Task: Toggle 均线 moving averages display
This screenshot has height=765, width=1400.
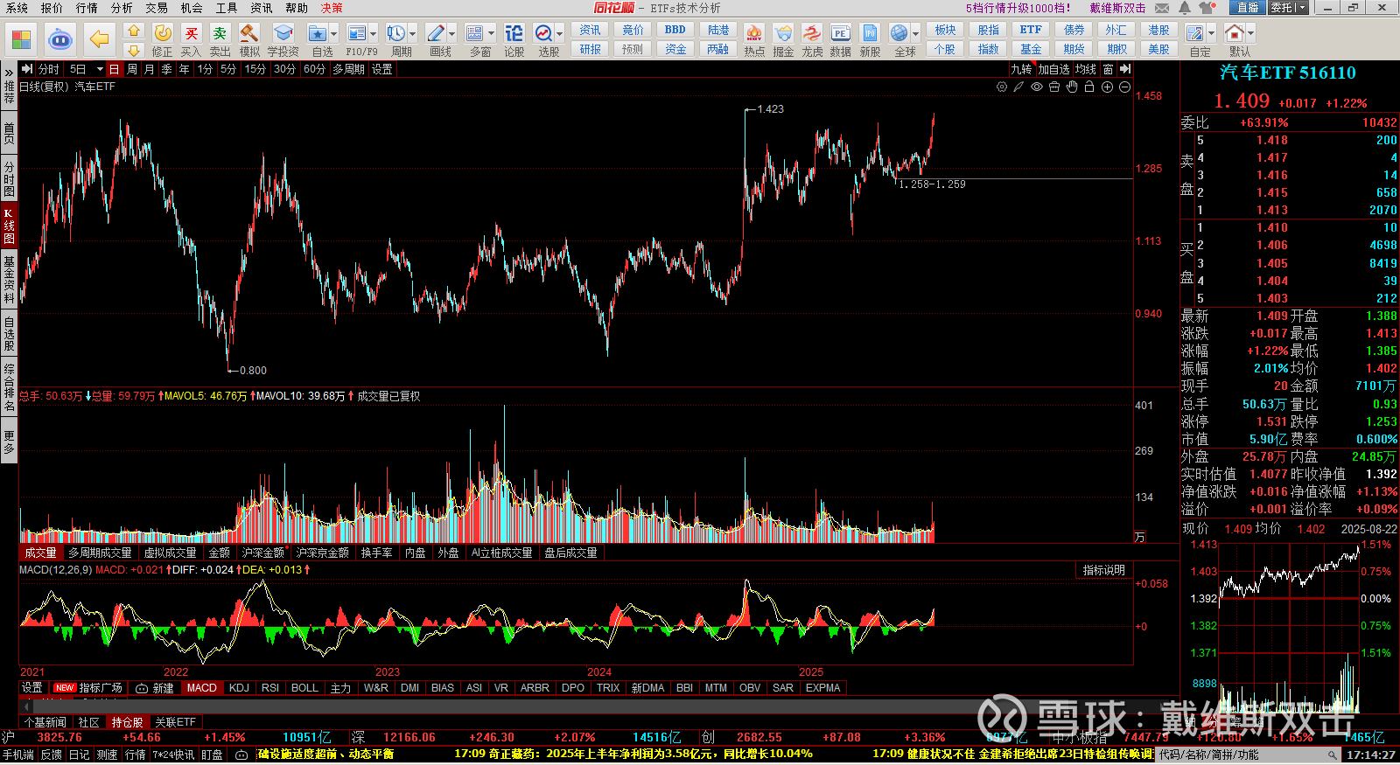Action: (1086, 69)
